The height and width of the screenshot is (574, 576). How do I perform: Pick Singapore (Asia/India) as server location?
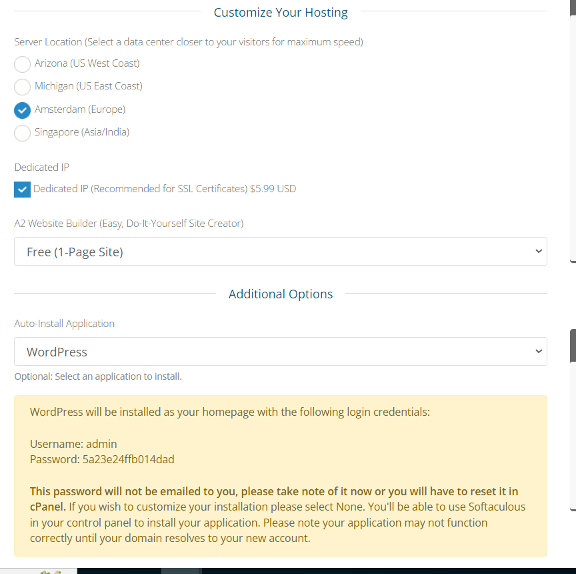(x=22, y=133)
